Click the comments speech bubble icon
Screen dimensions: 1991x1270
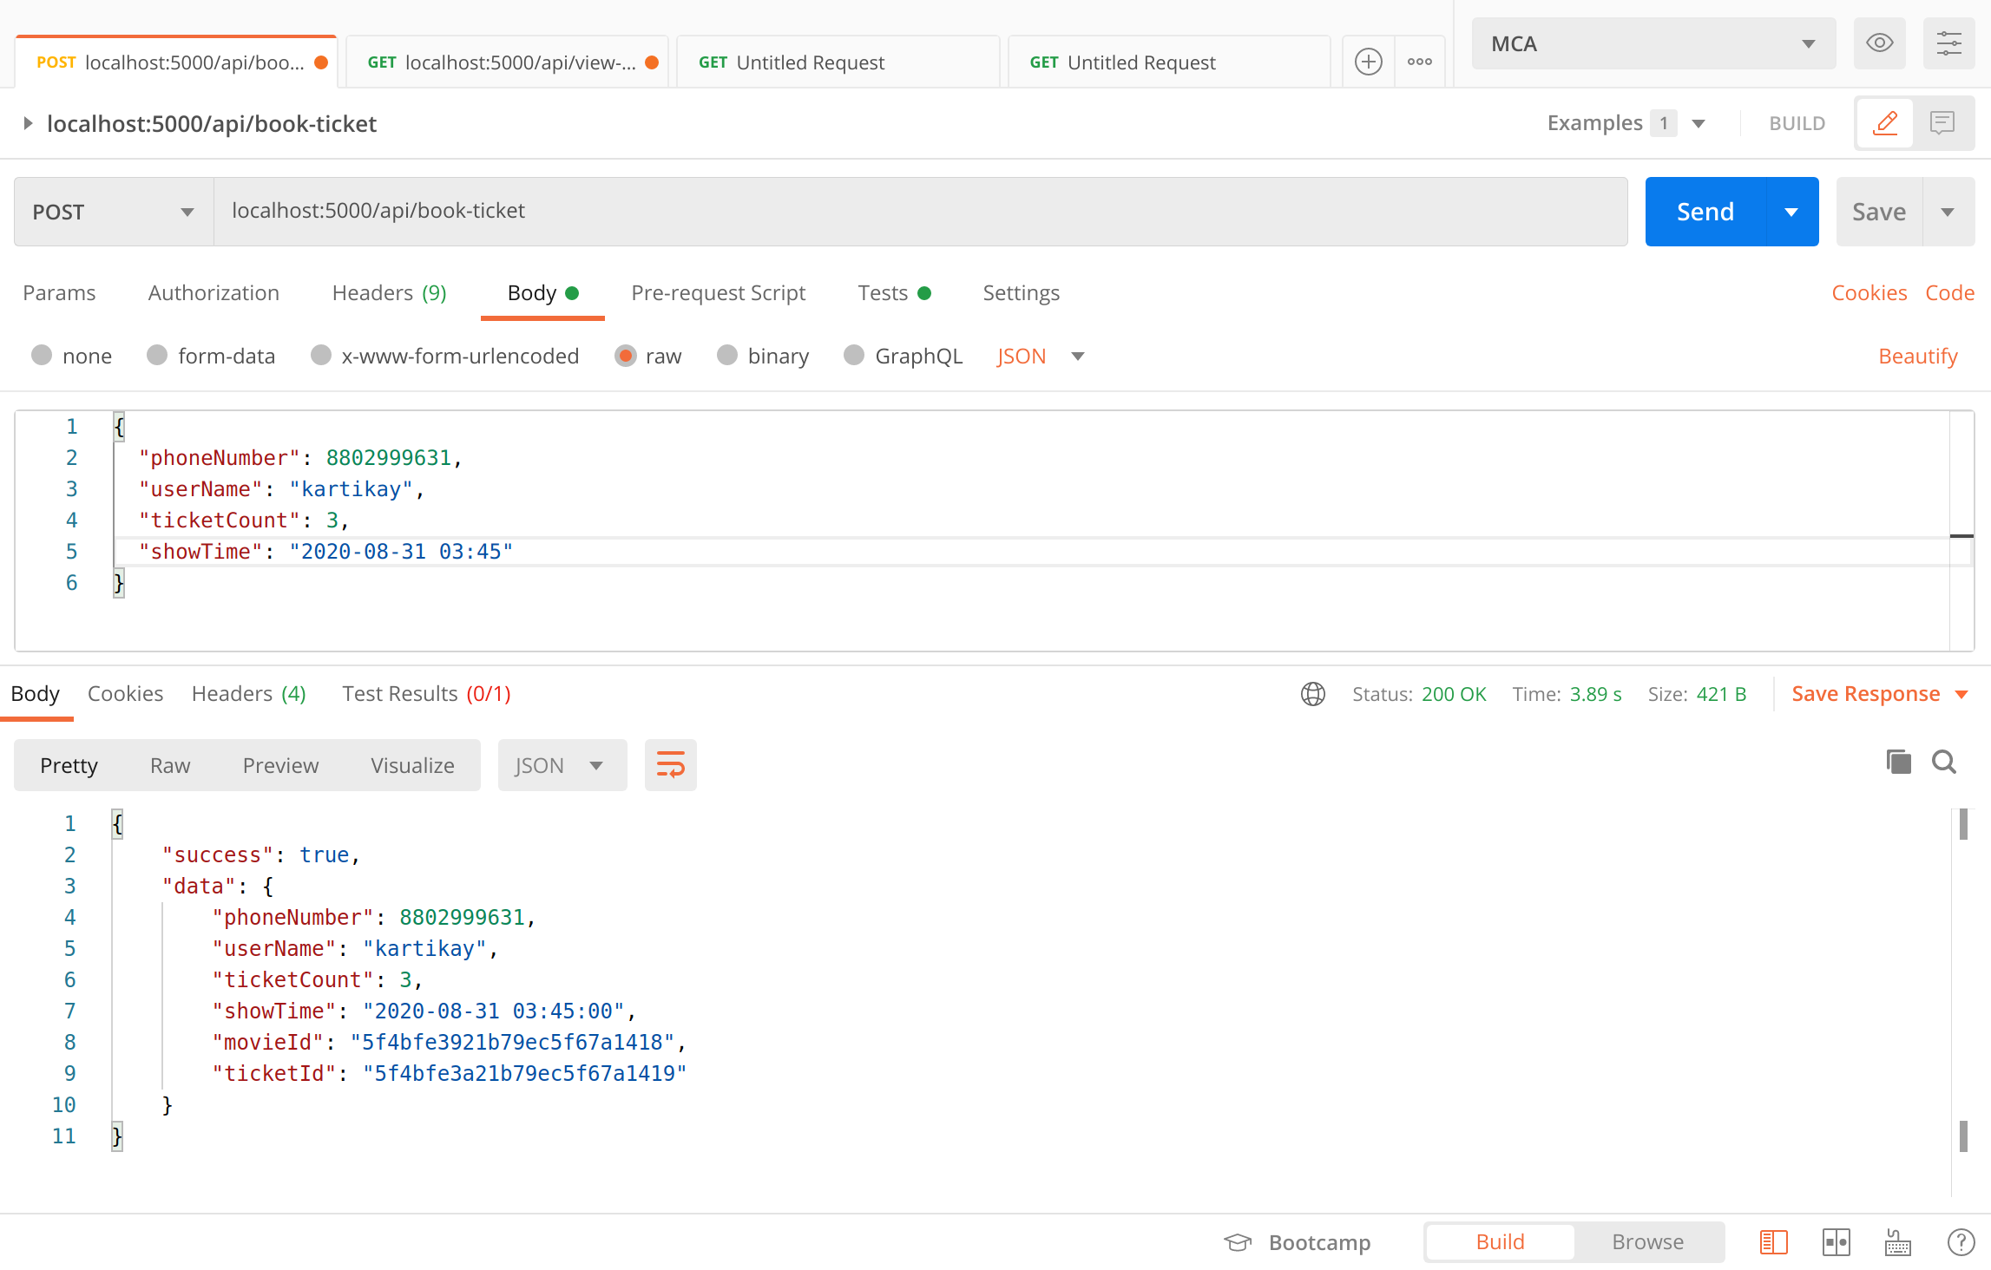click(1942, 123)
